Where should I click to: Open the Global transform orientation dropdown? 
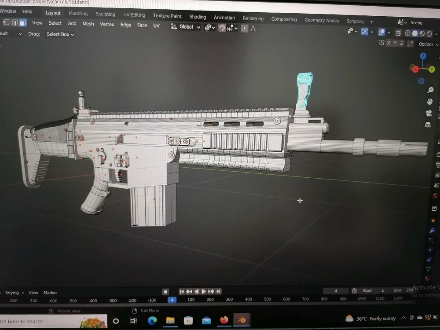[186, 27]
